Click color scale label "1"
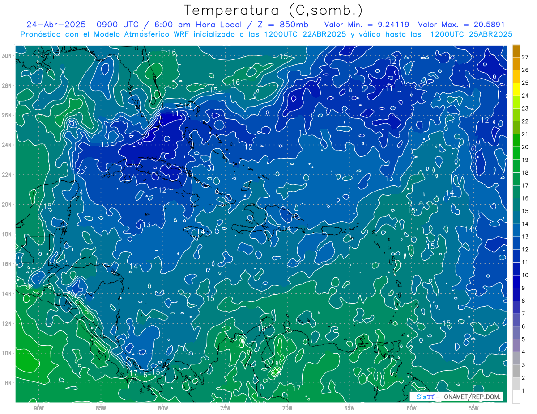The width and height of the screenshot is (537, 414). pos(524,391)
